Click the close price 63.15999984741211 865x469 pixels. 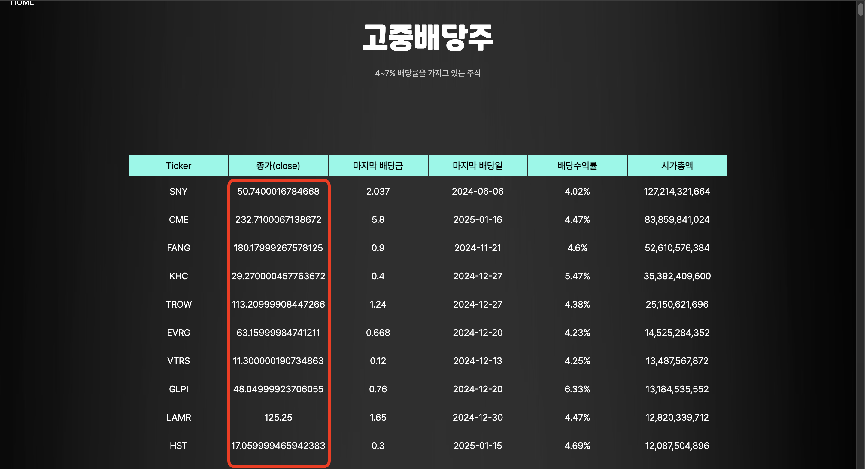pyautogui.click(x=278, y=333)
